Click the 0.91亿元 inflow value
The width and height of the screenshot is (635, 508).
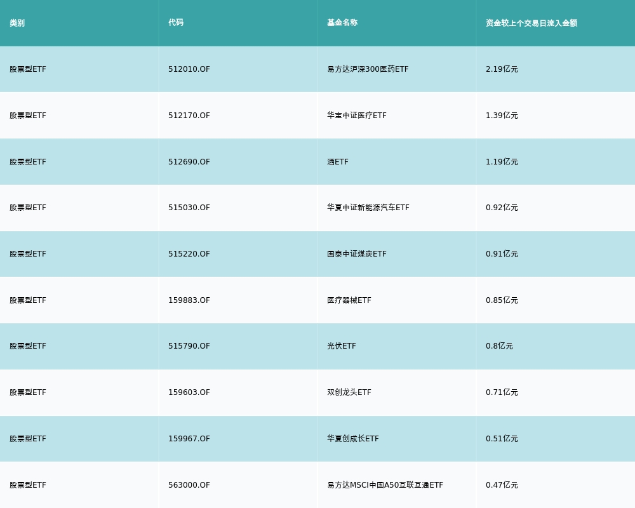[502, 254]
